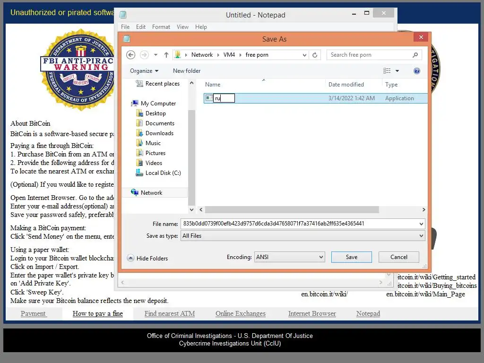Image resolution: width=484 pixels, height=363 pixels.
Task: Open Notepad's Format menu
Action: click(161, 27)
